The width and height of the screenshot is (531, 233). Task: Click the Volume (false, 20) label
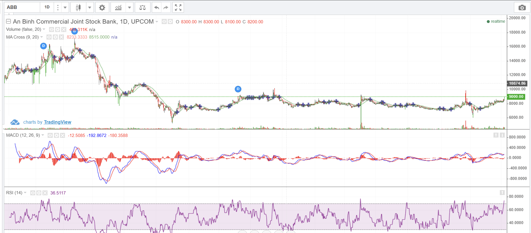click(24, 29)
